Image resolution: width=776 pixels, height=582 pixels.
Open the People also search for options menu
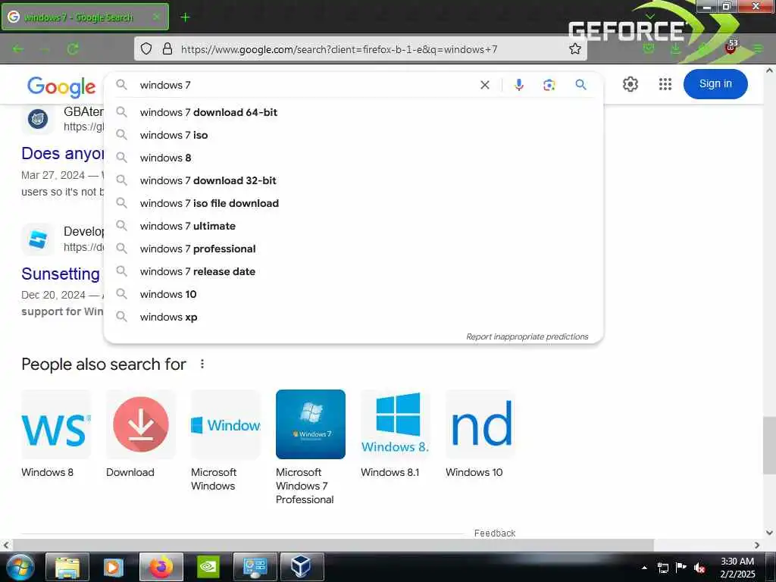pos(202,365)
